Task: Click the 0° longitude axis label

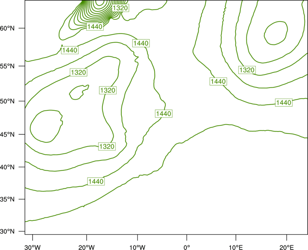Action: tap(187, 247)
